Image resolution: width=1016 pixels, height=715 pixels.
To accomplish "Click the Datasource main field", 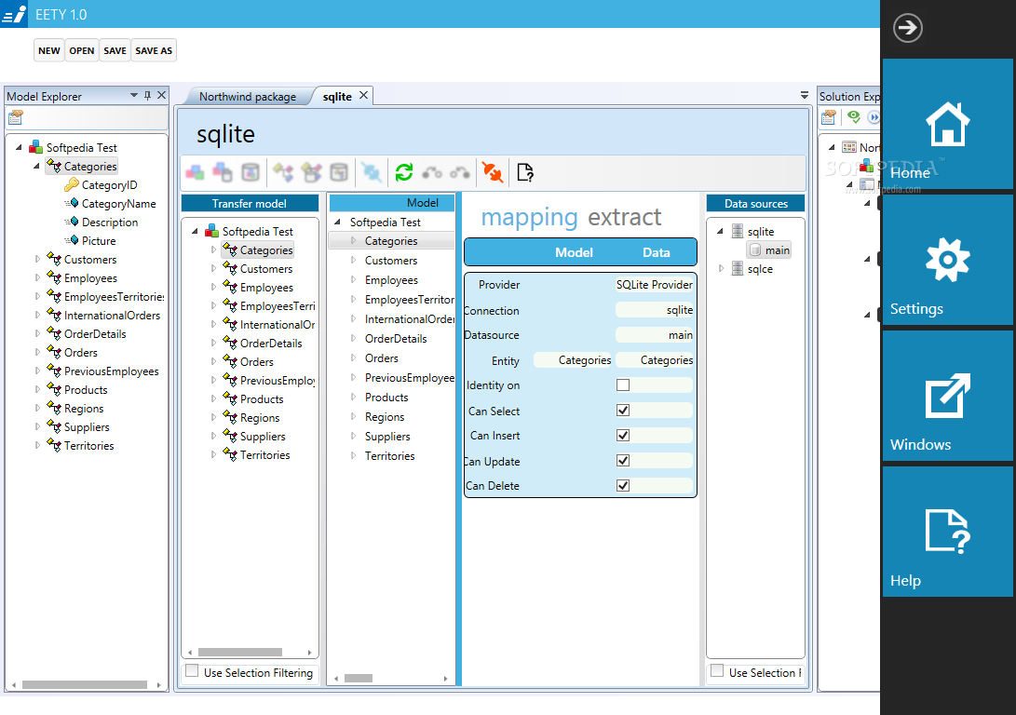I will (654, 335).
